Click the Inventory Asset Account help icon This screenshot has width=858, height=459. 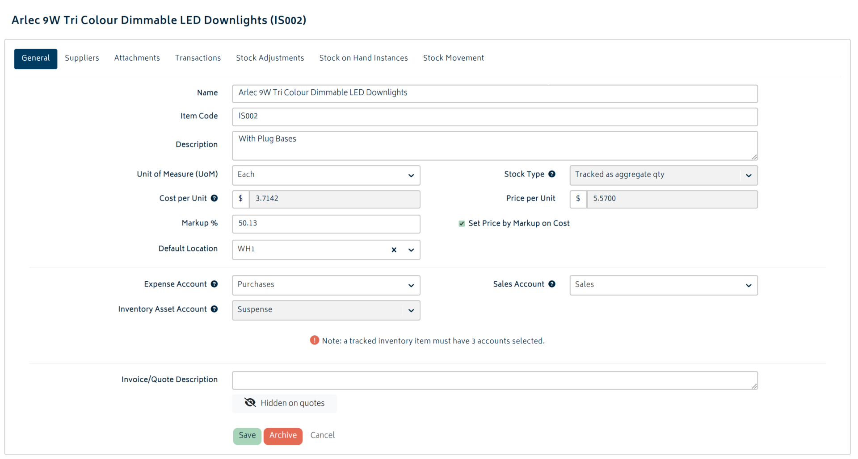tap(215, 309)
